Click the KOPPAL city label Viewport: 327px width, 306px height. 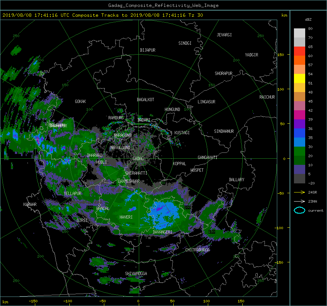point(179,164)
